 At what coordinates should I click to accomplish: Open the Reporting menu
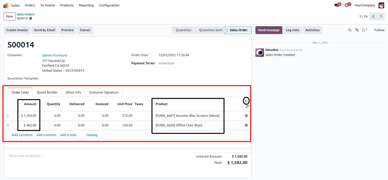tap(86, 5)
